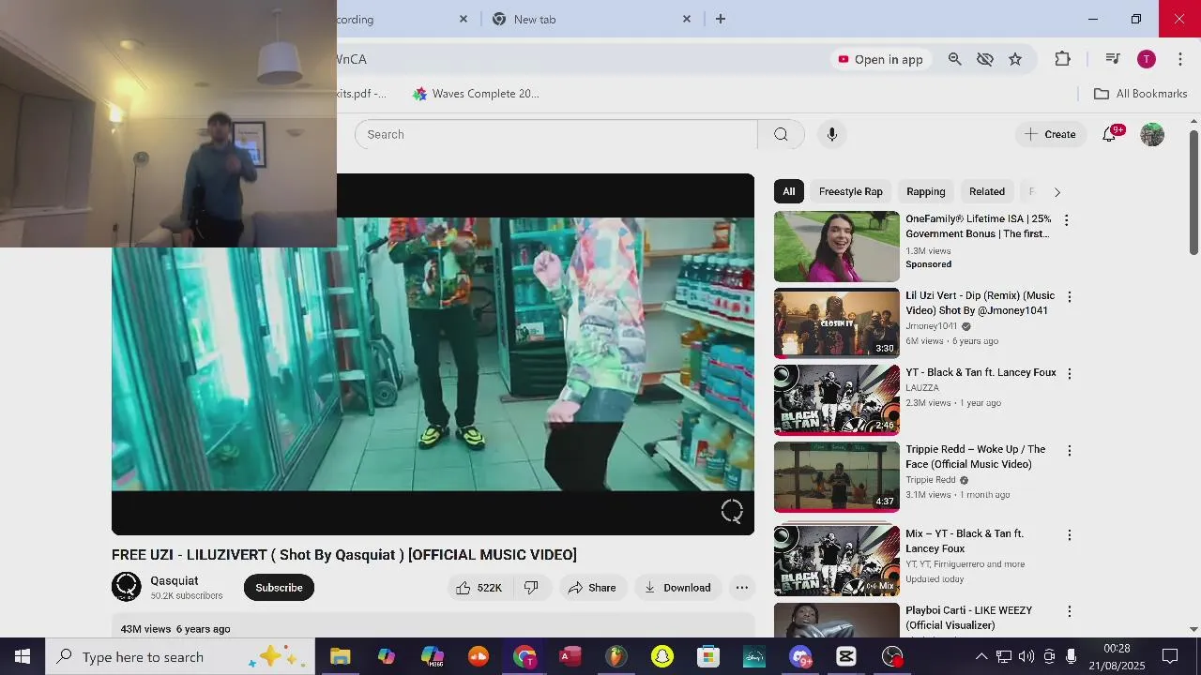Subscribe to the Qasquiat channel
The image size is (1201, 675).
(x=279, y=588)
